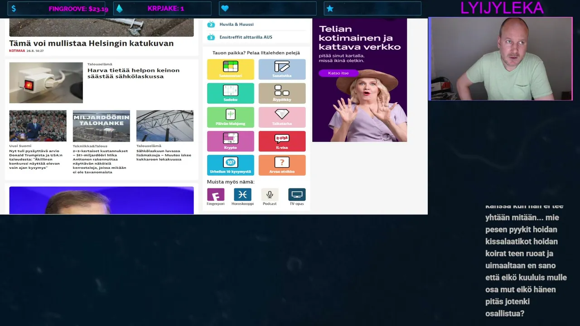Screen dimensions: 580x326
Task: Open the Älypölkky game tile
Action: [282, 93]
